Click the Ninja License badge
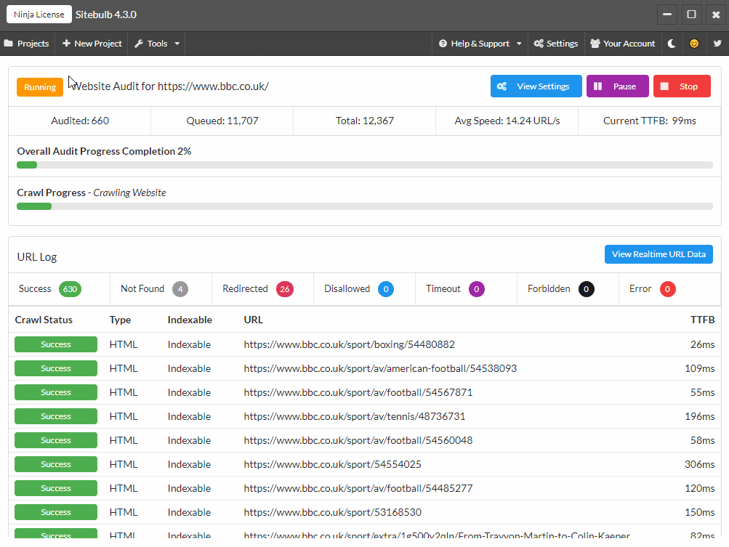 pos(39,15)
